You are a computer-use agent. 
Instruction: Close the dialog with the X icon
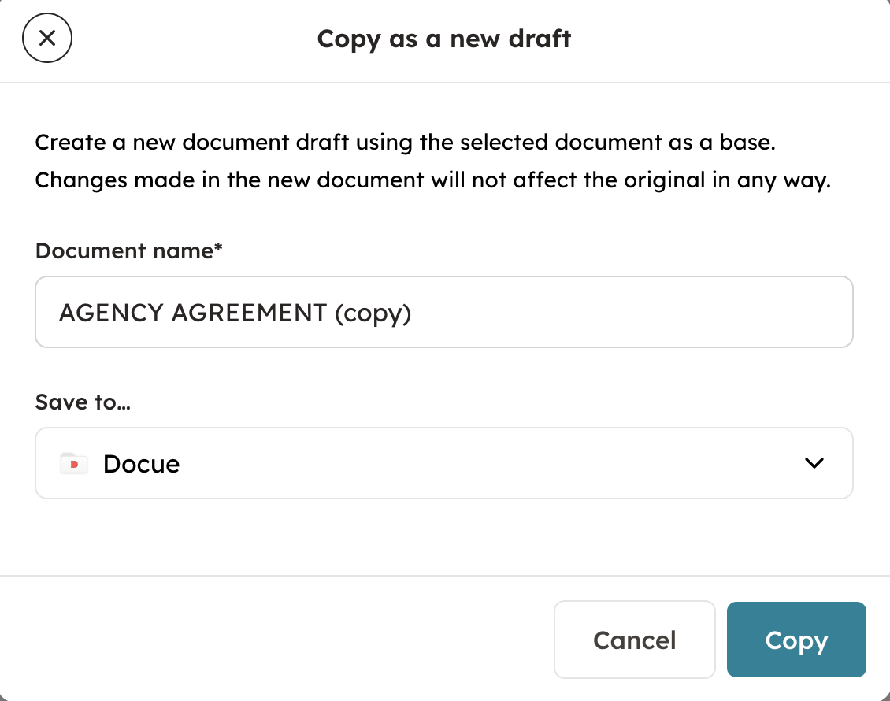(x=47, y=38)
